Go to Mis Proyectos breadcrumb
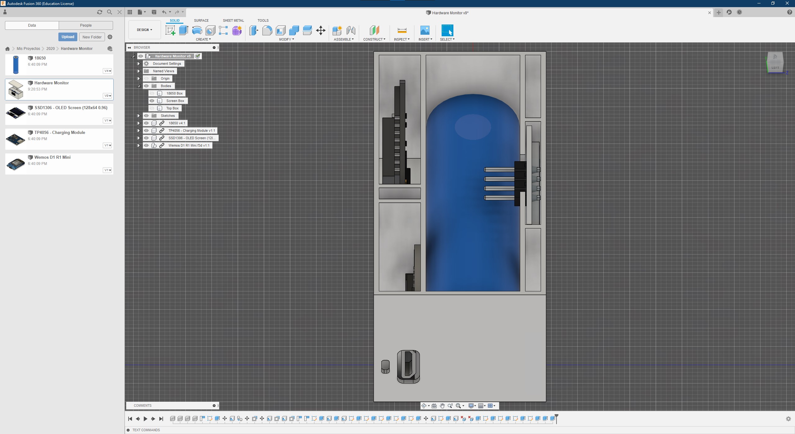The image size is (795, 434). [28, 49]
